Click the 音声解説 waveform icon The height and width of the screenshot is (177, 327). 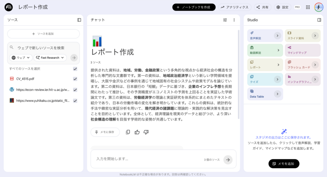coord(252,33)
